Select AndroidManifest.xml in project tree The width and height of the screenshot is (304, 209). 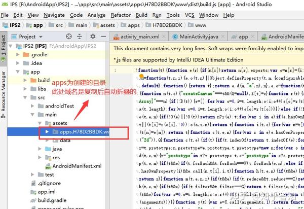(x=77, y=166)
